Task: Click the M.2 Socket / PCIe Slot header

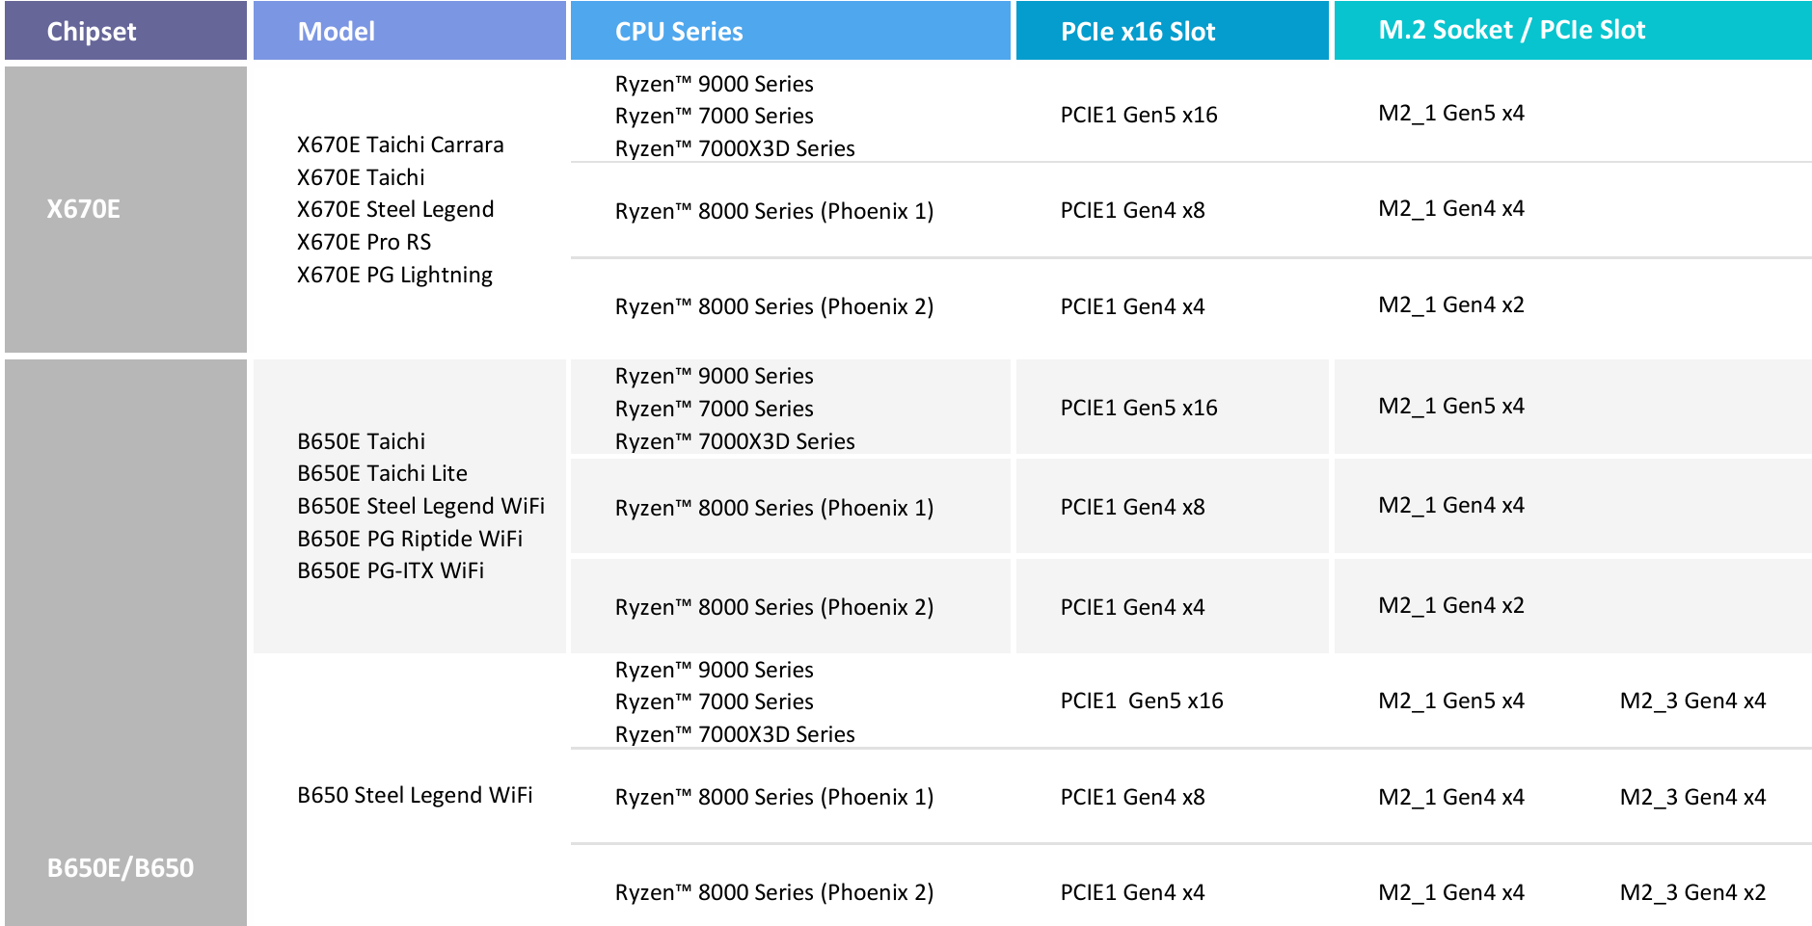Action: pos(1511,30)
